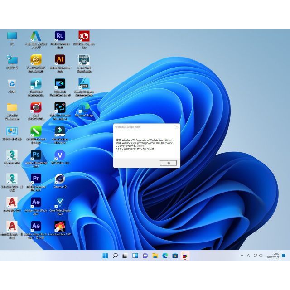Launch CyberLink PowerDirector shortcut
Screen dimensions: 290x290
point(60,87)
